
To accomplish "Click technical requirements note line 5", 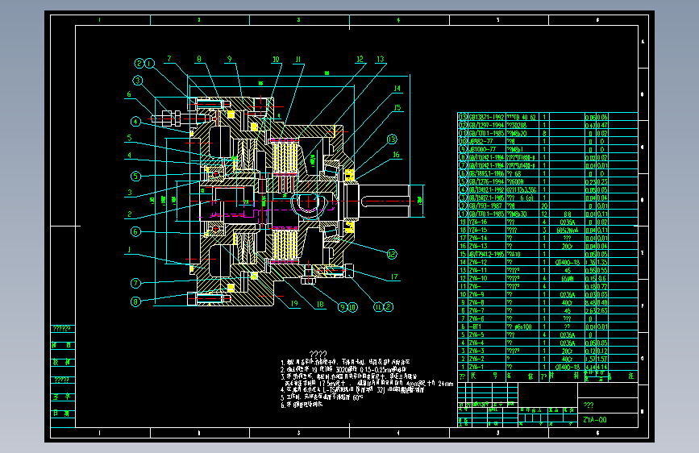I will [x=322, y=397].
